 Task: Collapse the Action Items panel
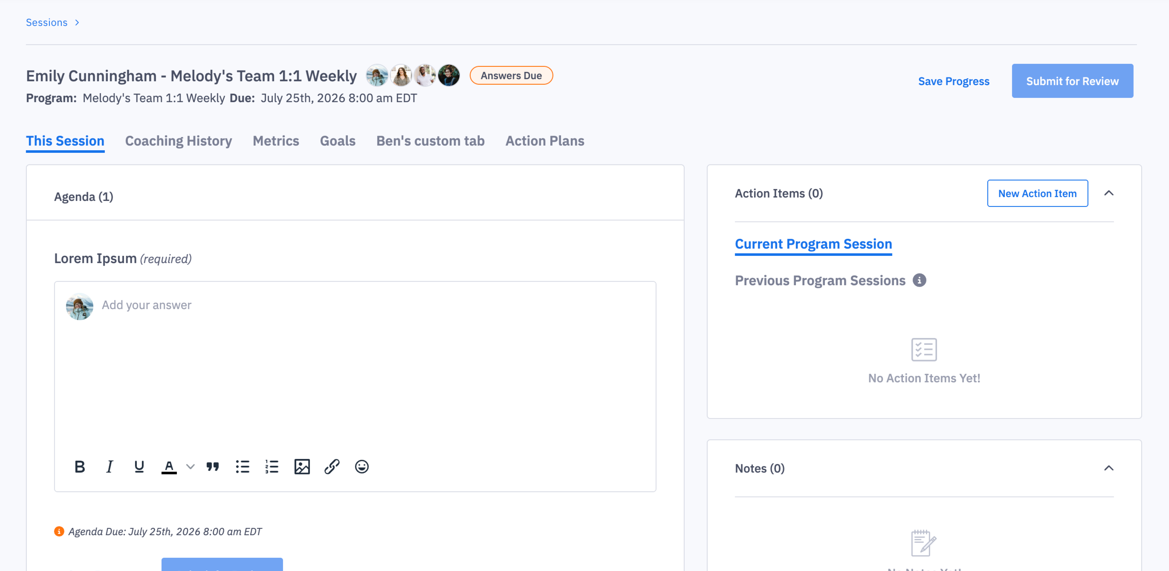tap(1108, 193)
